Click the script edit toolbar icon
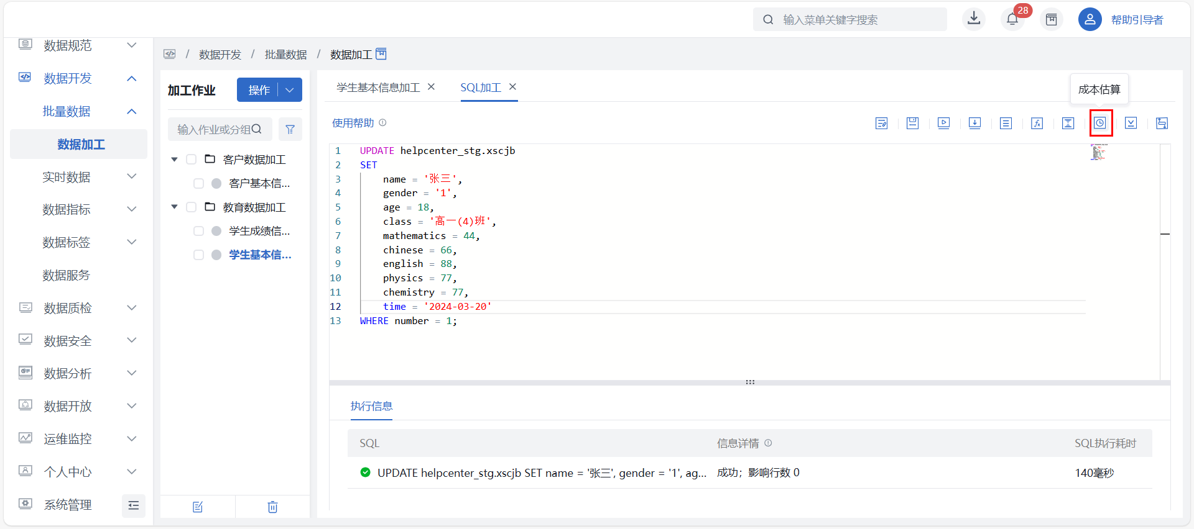Viewport: 1194px width, 529px height. coord(881,123)
